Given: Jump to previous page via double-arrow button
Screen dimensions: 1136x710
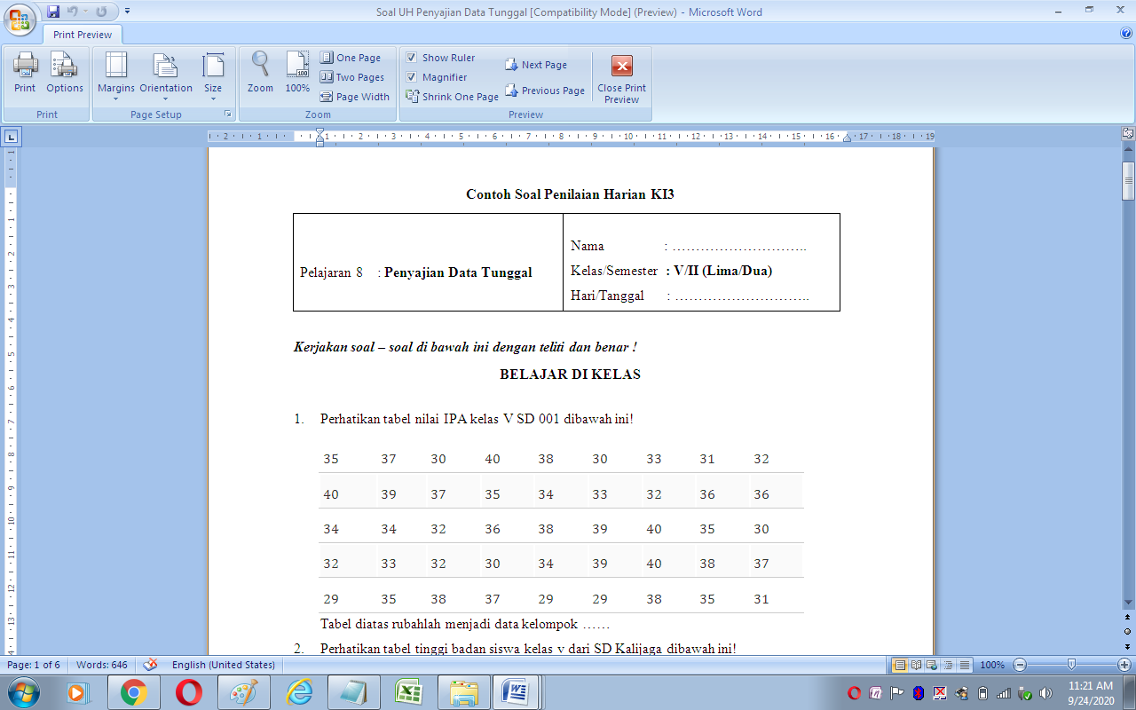Looking at the screenshot, I should point(1128,616).
